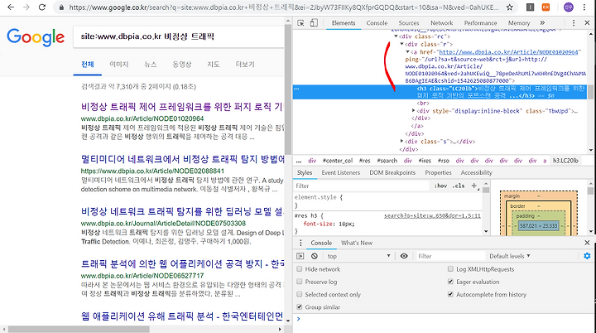This screenshot has height=333, width=596.
Task: Toggle the console sidebar icon
Action: click(x=300, y=256)
